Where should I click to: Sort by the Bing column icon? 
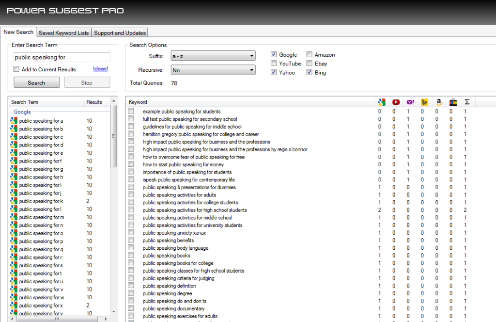coord(424,102)
